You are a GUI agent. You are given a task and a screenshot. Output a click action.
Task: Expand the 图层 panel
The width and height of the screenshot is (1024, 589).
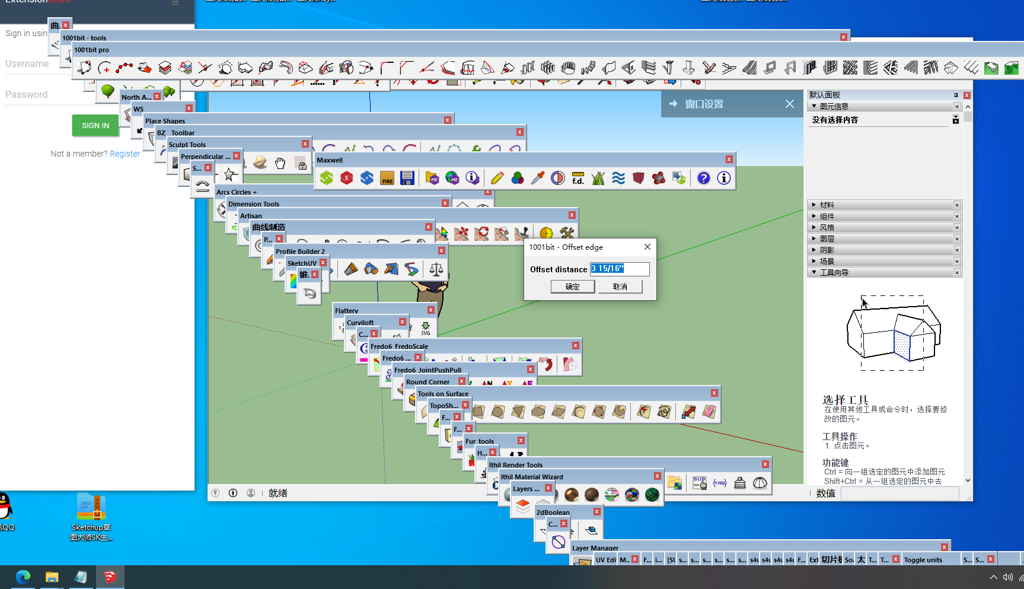tap(814, 238)
